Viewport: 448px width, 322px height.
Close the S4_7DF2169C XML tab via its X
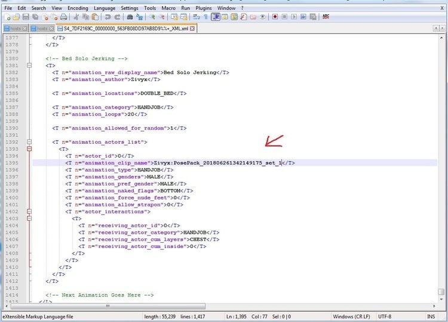192,29
